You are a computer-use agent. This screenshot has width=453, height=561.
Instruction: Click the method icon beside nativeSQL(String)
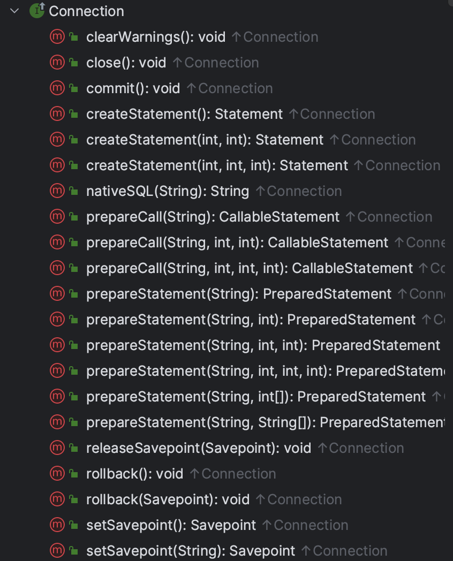tap(57, 191)
